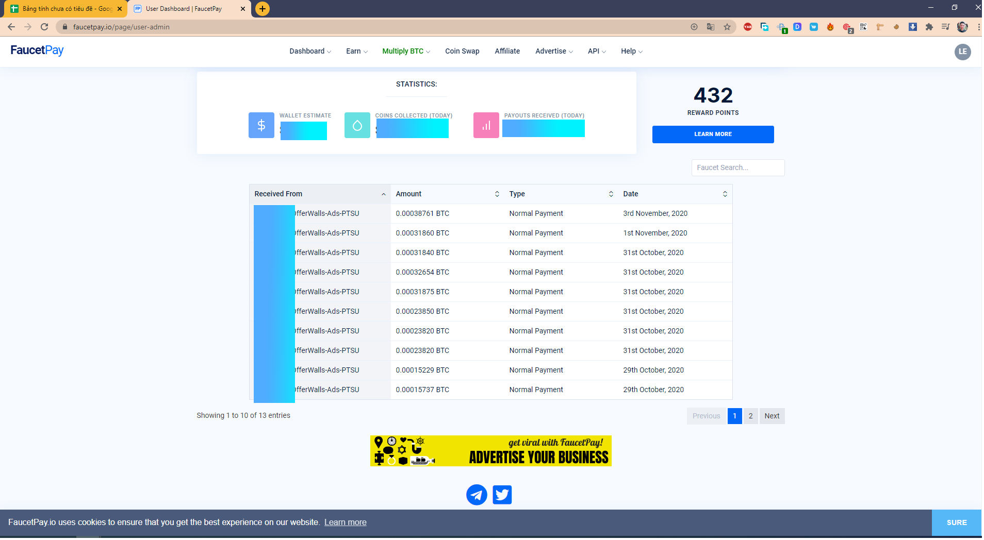The width and height of the screenshot is (984, 540).
Task: Expand the Advertise menu
Action: click(x=554, y=51)
